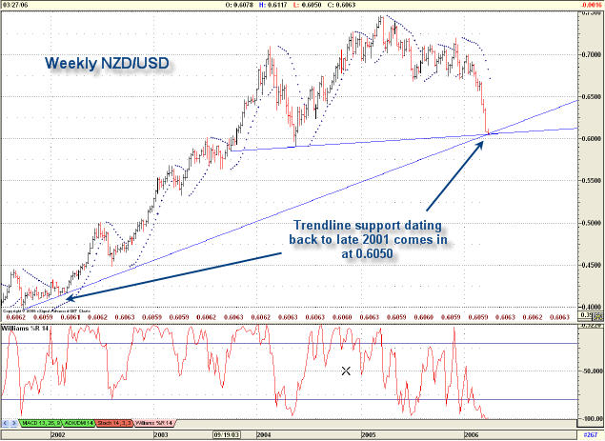Click the -50.000 indicator axis label

[592, 371]
